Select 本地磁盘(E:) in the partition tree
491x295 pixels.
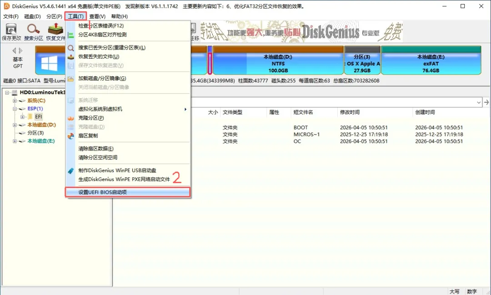pyautogui.click(x=41, y=141)
